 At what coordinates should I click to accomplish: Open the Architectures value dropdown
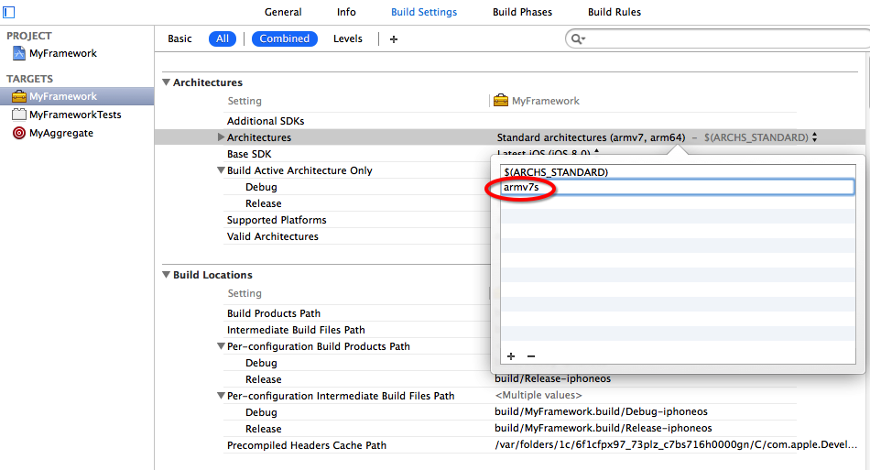tap(814, 137)
